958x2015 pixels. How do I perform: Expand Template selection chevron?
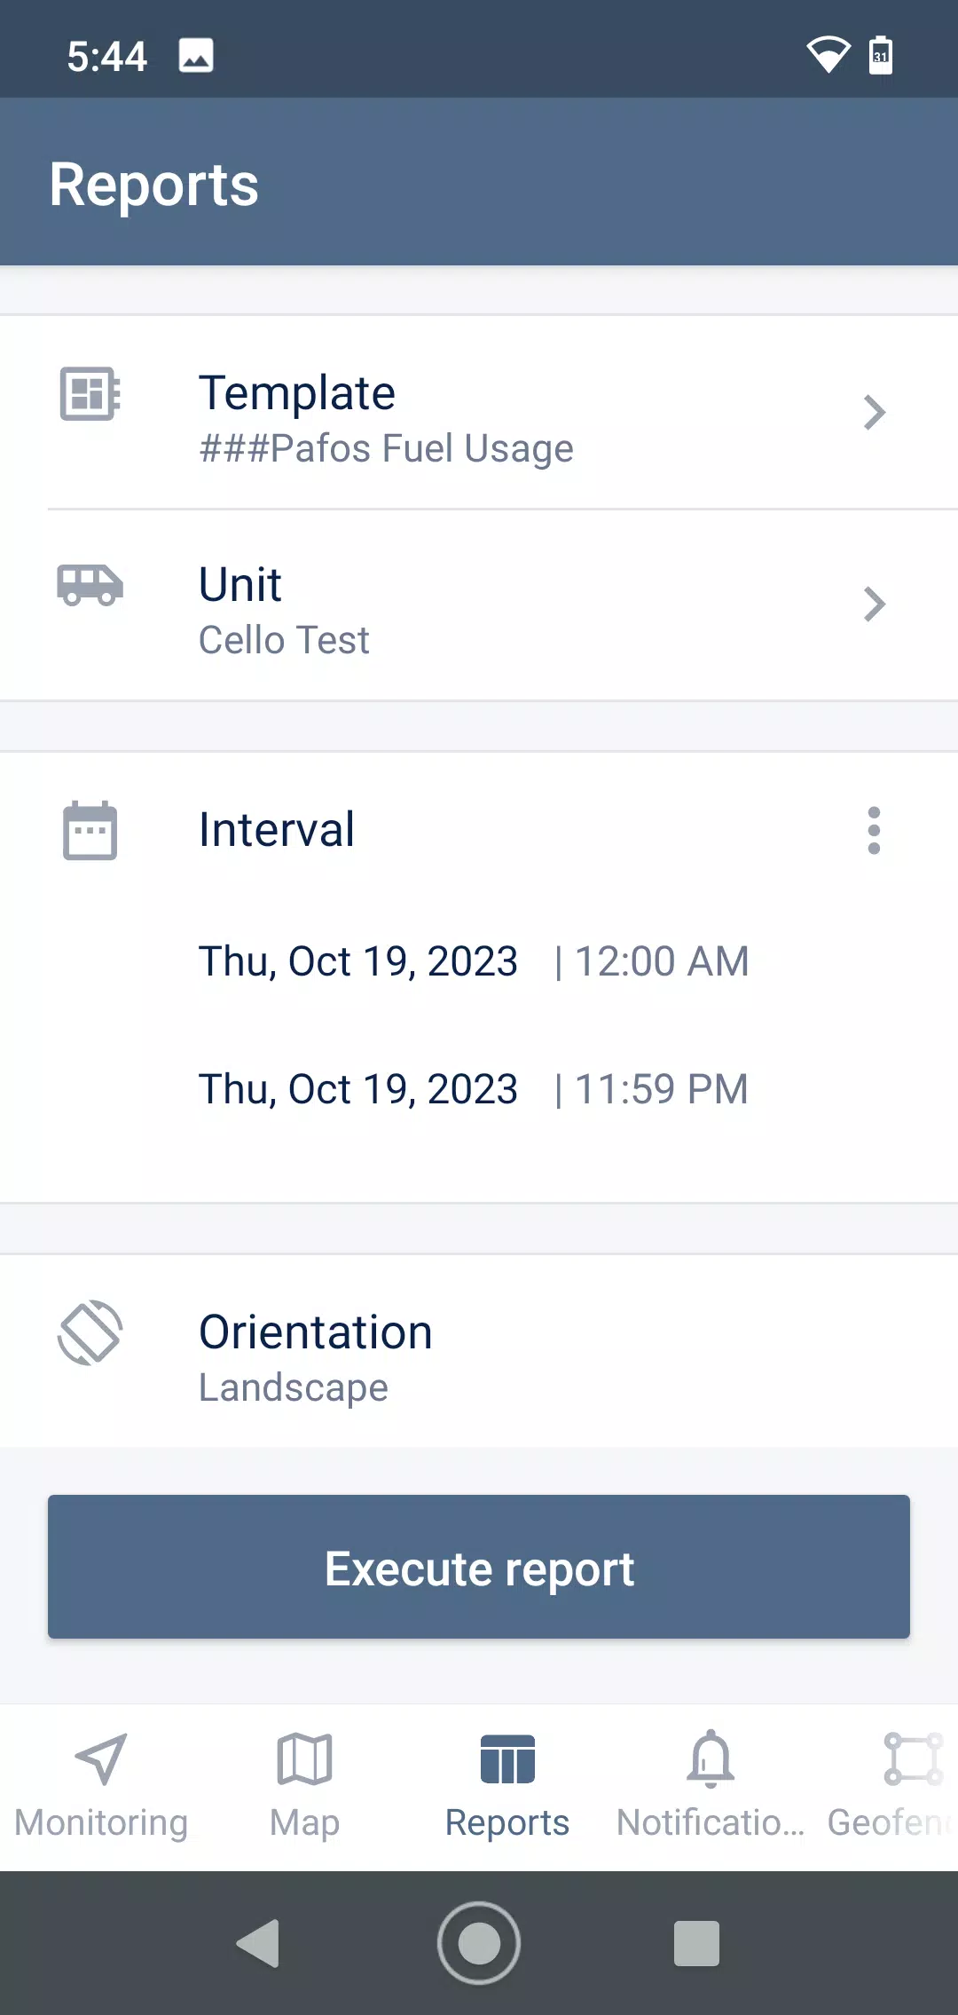point(875,413)
